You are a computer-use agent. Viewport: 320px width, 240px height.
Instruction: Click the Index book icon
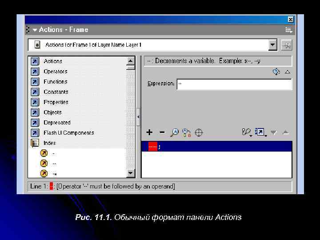point(35,143)
